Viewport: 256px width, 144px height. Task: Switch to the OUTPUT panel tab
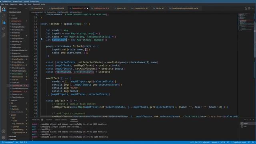49,120
